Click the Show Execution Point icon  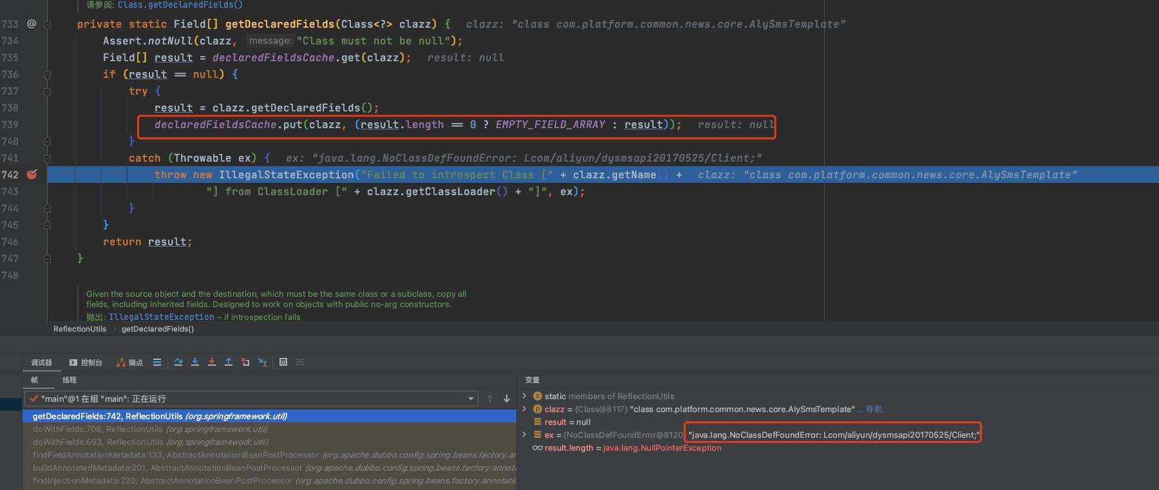157,363
